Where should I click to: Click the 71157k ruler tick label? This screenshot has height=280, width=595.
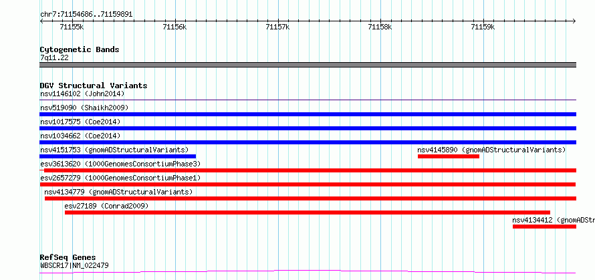click(x=277, y=27)
